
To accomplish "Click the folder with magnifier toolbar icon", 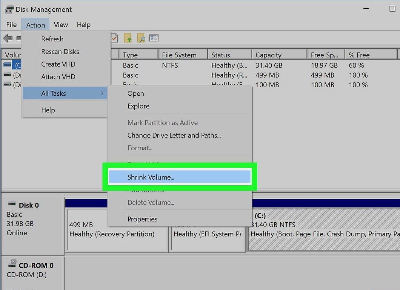I will pyautogui.click(x=141, y=38).
